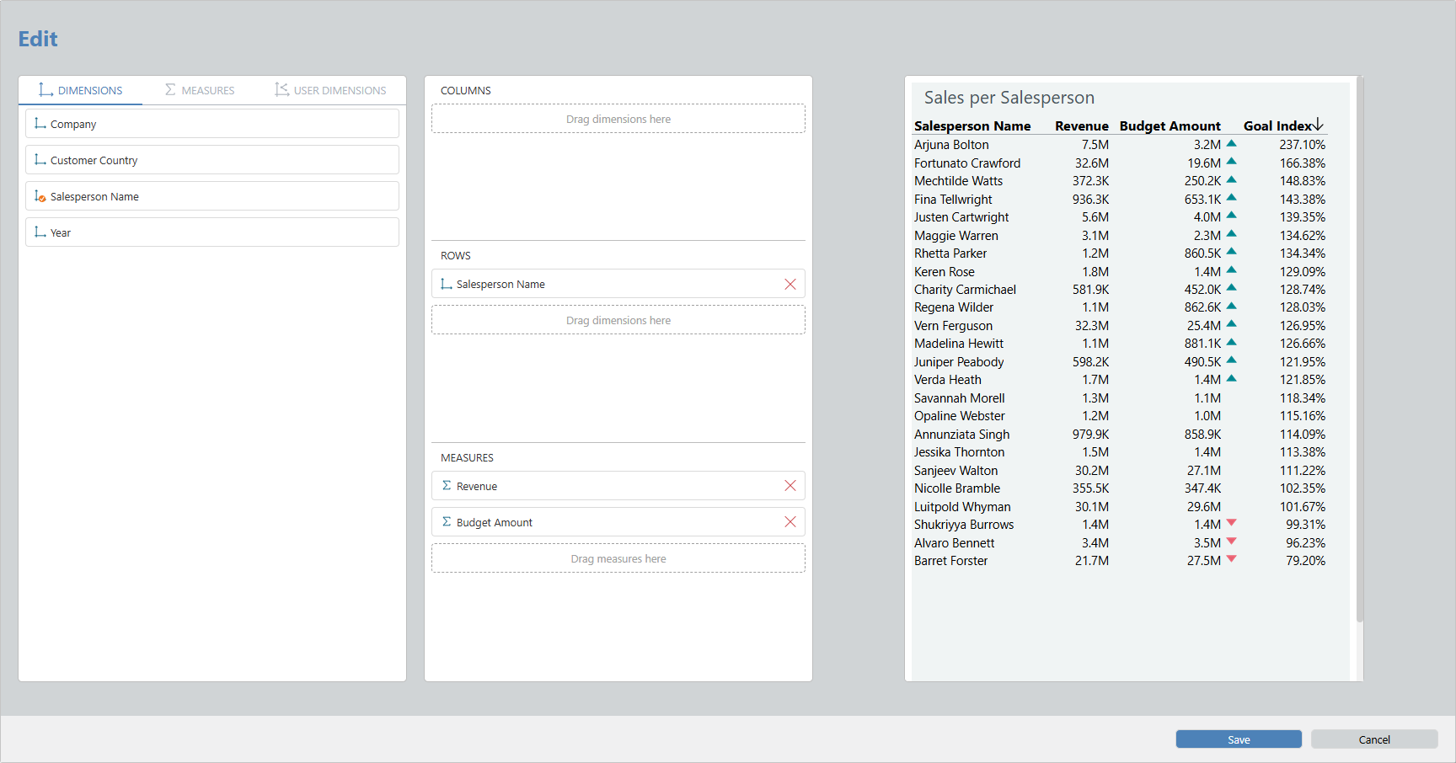Sort by the Revenue column header
Image resolution: width=1456 pixels, height=763 pixels.
pos(1081,126)
